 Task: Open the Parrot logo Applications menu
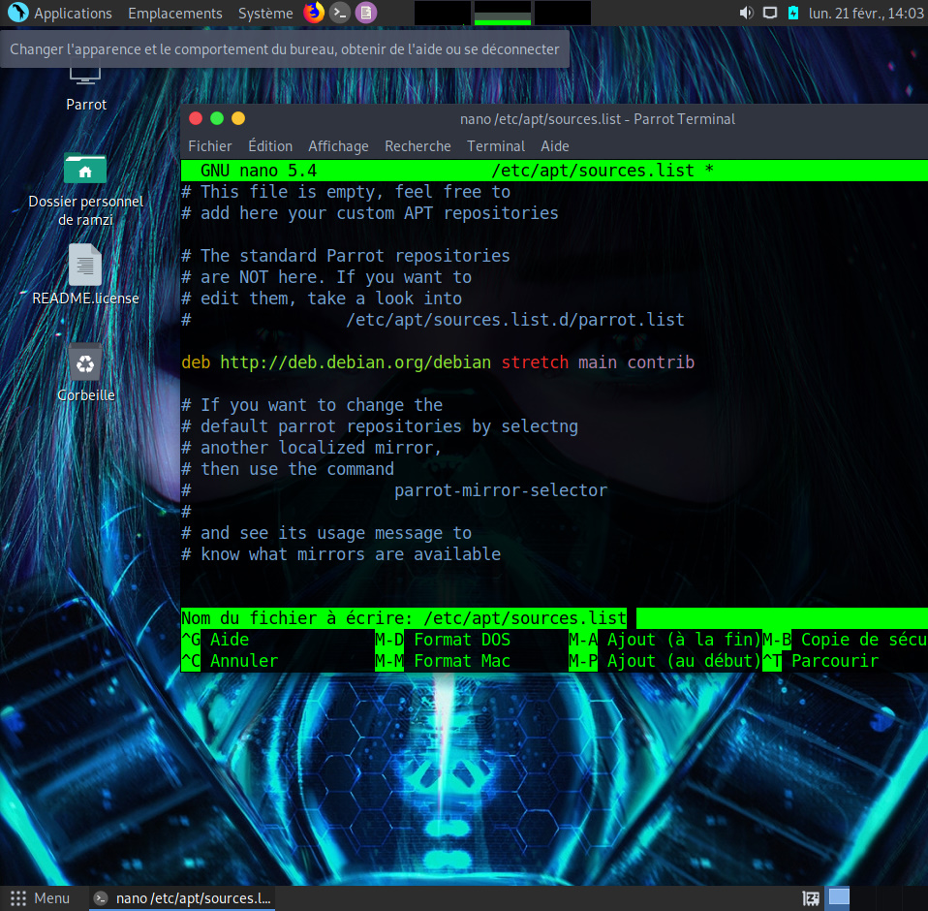(x=17, y=13)
